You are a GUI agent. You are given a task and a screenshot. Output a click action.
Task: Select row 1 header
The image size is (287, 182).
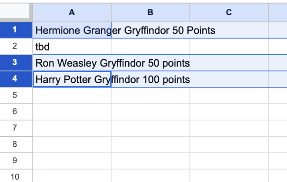pyautogui.click(x=15, y=30)
